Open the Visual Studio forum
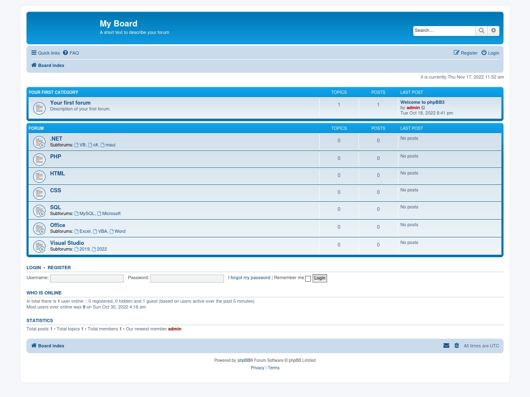 click(67, 243)
